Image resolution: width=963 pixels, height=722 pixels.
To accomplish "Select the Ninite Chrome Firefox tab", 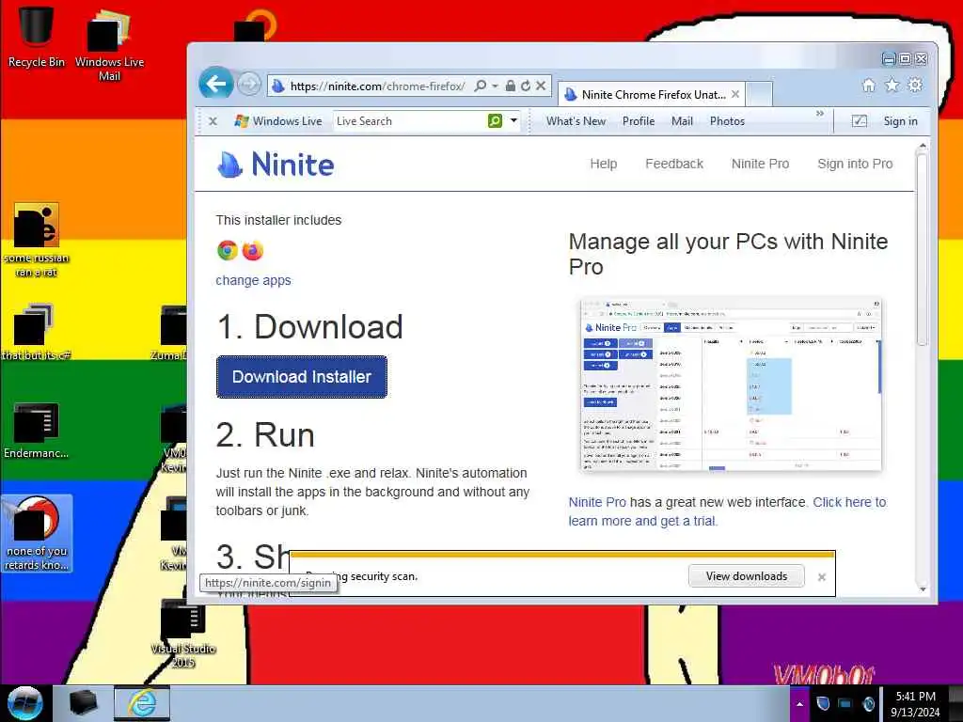I will 652,95.
